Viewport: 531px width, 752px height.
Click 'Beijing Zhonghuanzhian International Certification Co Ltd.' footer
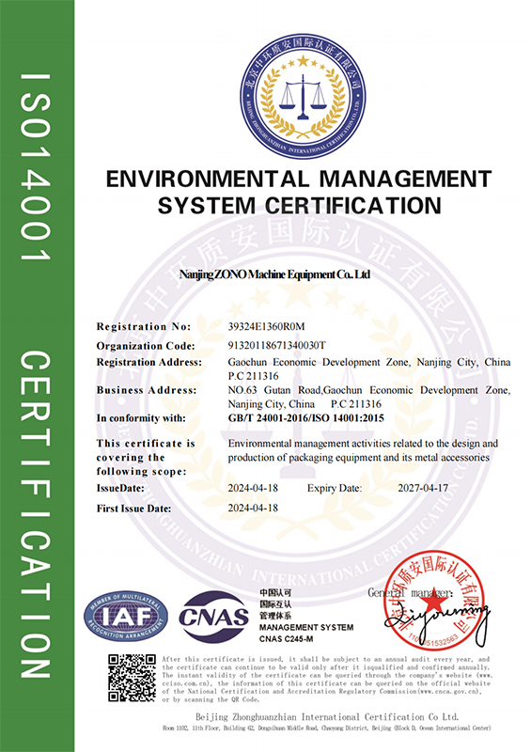click(x=327, y=717)
